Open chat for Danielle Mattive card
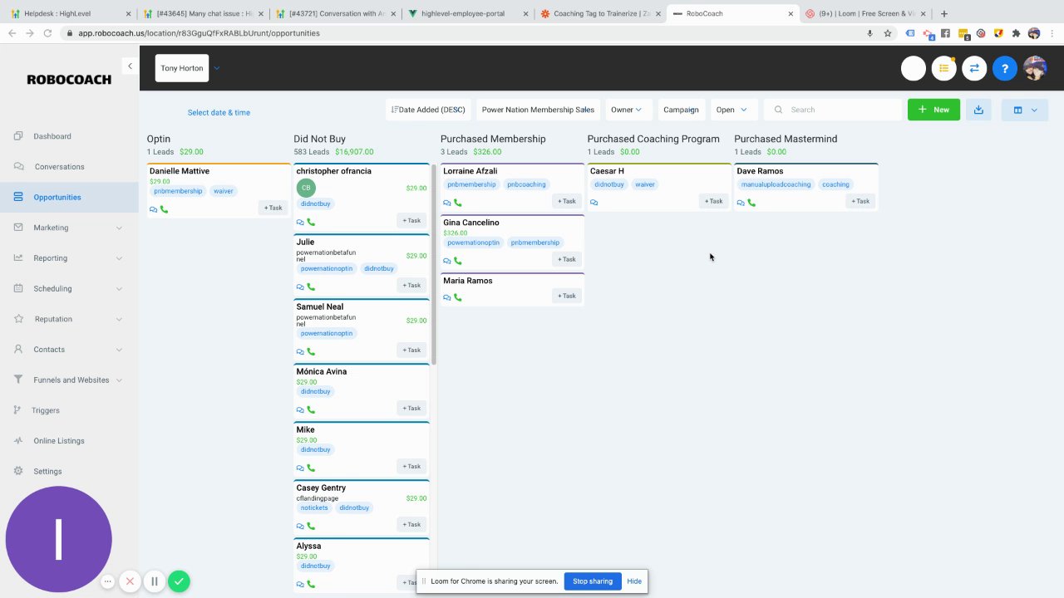The image size is (1064, 598). (x=153, y=209)
